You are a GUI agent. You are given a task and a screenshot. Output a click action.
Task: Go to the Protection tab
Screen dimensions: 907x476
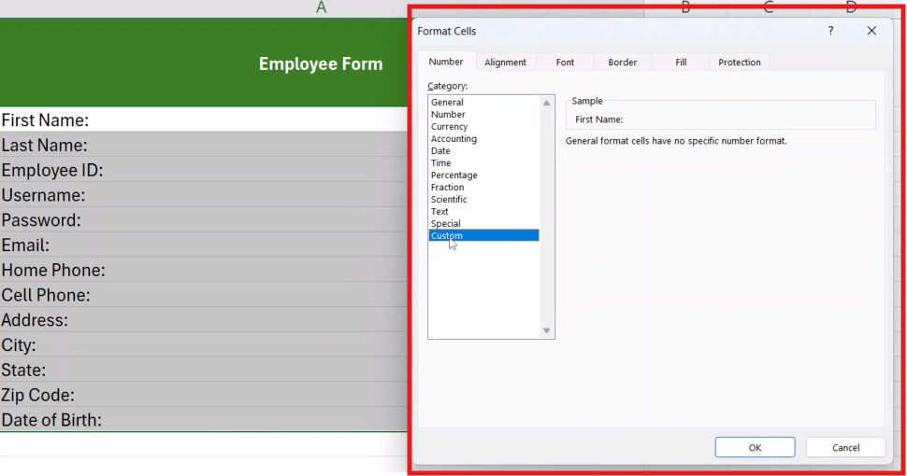(x=740, y=63)
